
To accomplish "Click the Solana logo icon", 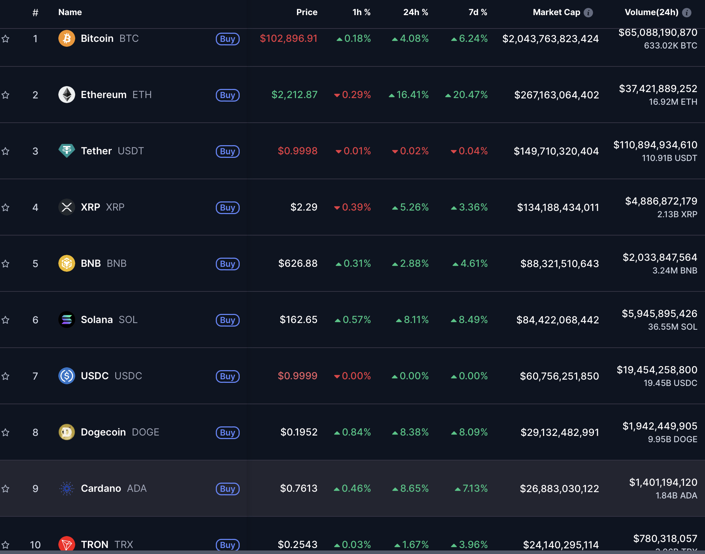I will click(x=66, y=320).
